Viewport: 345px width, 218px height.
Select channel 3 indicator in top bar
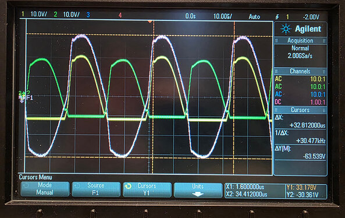88,15
